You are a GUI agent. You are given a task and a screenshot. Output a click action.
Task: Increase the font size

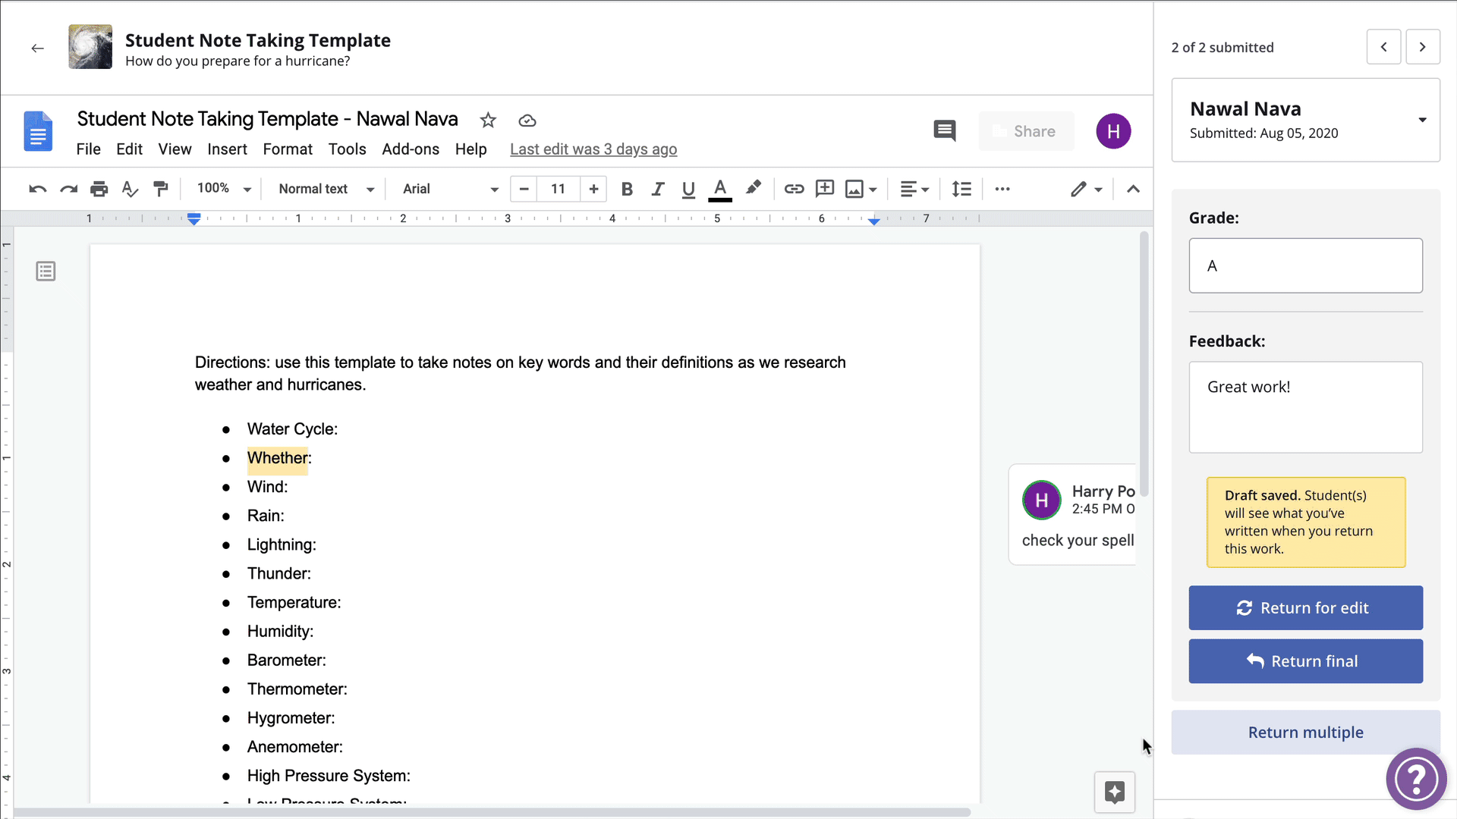(593, 189)
